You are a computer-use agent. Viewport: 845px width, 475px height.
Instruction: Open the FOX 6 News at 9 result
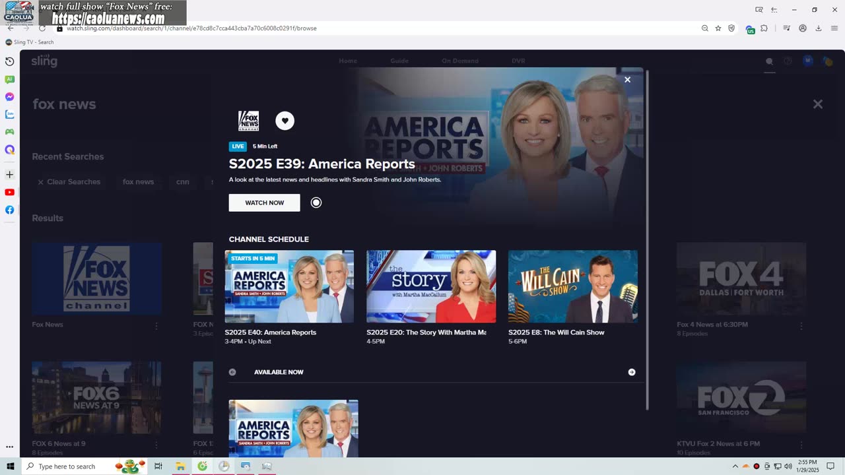click(x=97, y=397)
